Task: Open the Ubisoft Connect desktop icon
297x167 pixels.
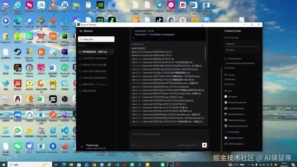Action: 29,70
